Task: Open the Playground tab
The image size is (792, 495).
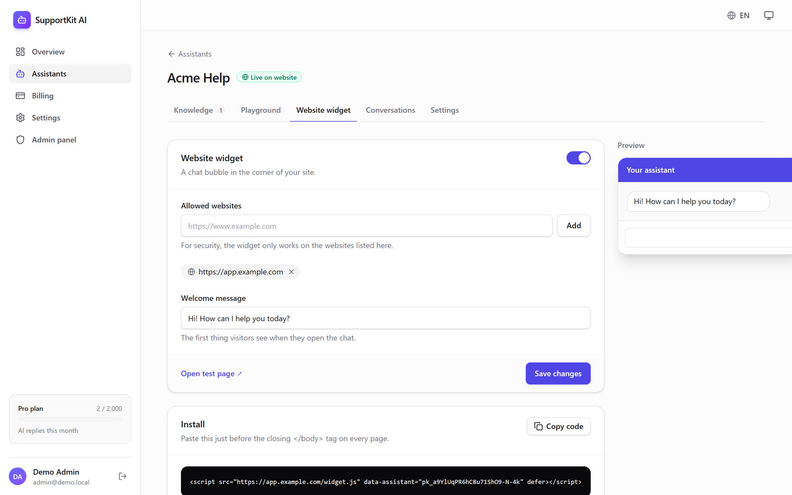Action: pos(261,110)
